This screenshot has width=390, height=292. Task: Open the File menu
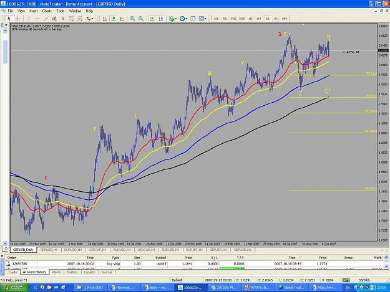pyautogui.click(x=11, y=11)
